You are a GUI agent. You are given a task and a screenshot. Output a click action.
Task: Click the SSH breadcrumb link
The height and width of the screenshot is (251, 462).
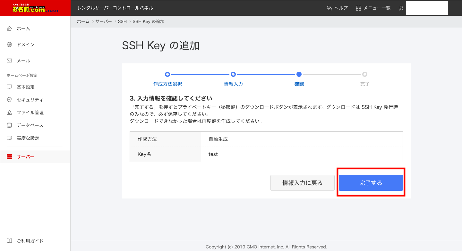coord(122,21)
